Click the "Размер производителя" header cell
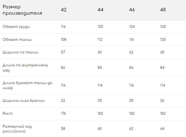The image size is (186, 137). click(x=22, y=10)
